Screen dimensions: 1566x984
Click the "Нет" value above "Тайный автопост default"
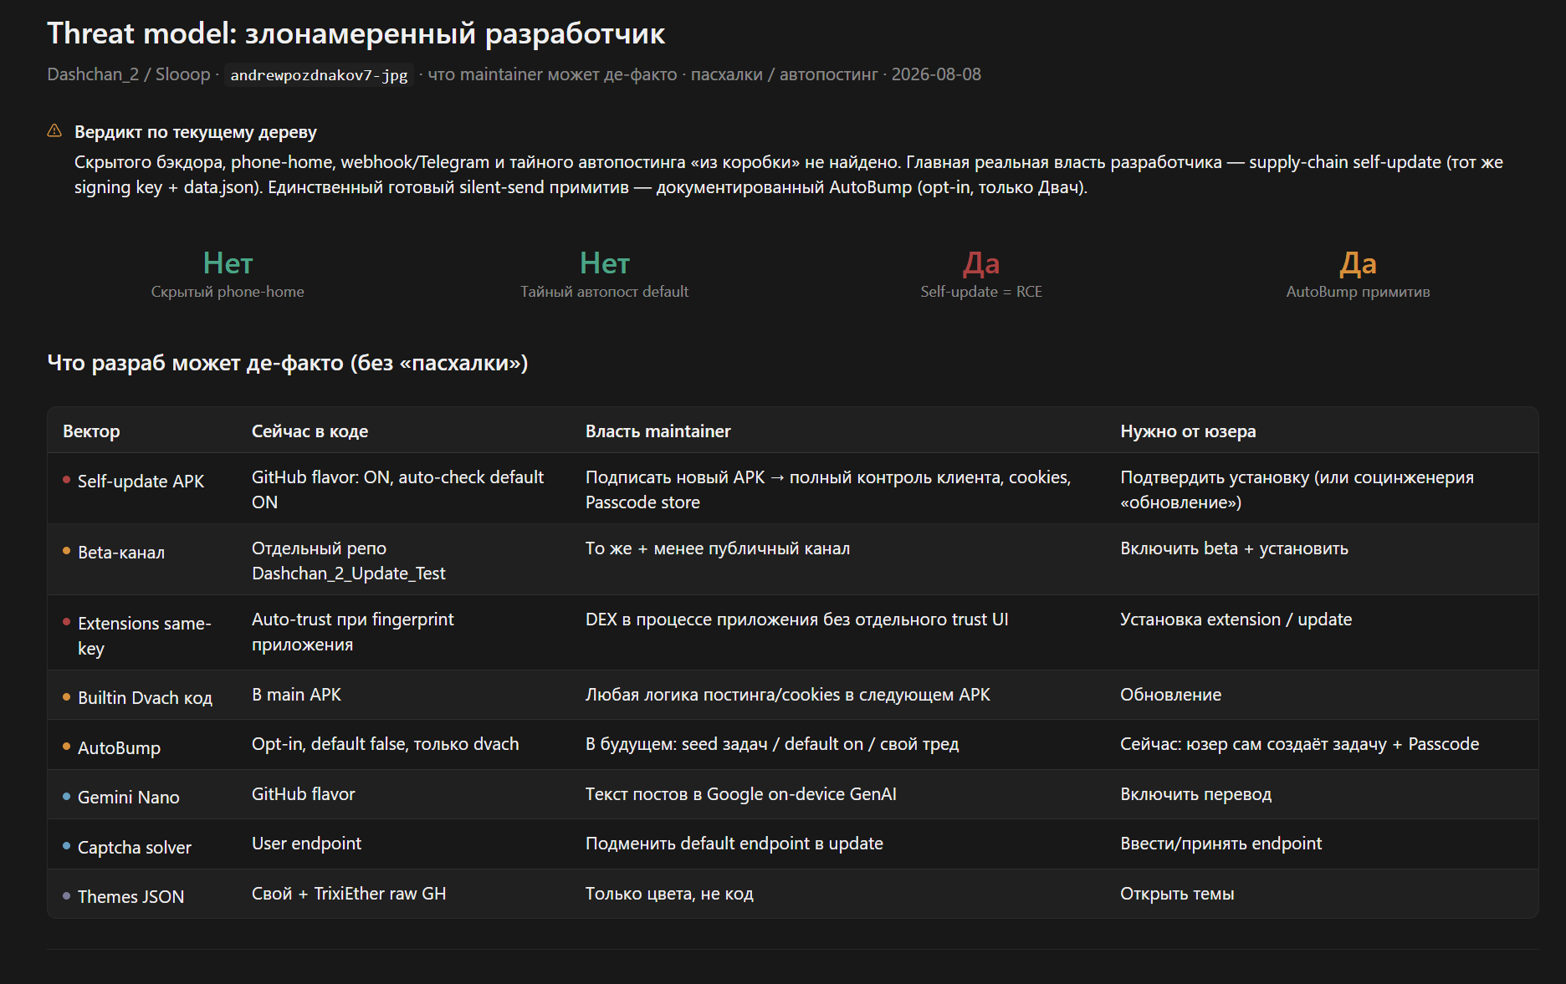605,263
